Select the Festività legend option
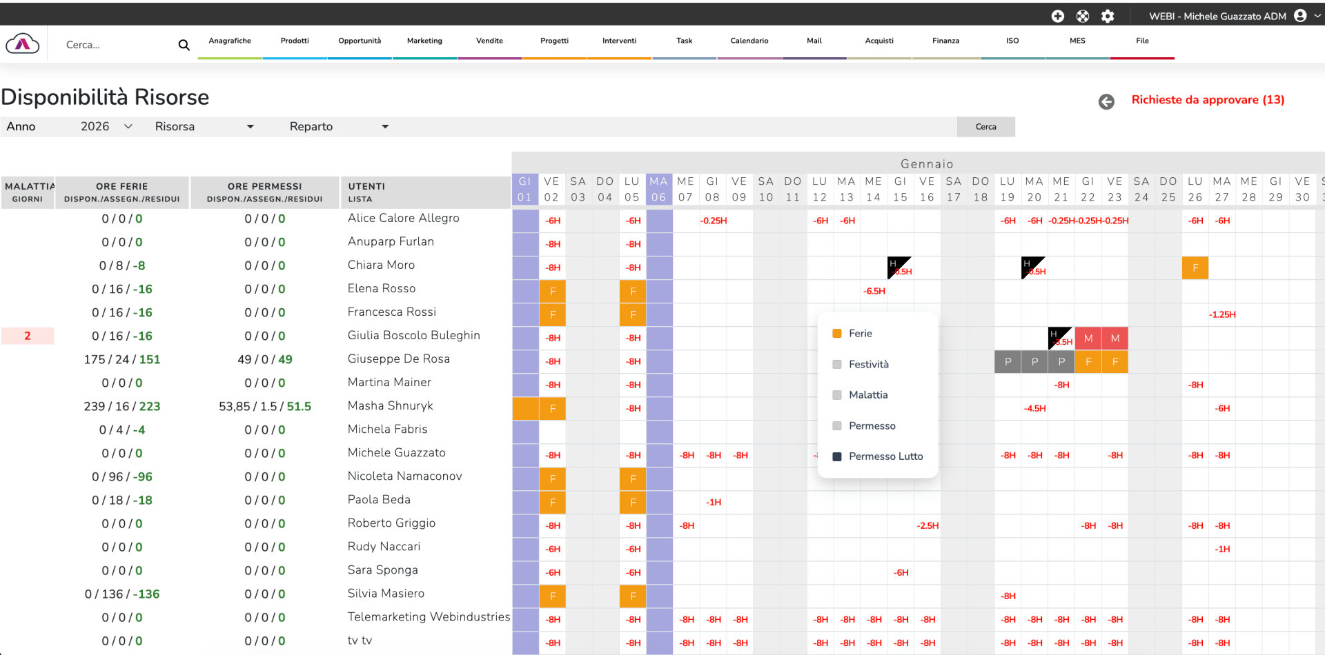 pos(868,364)
